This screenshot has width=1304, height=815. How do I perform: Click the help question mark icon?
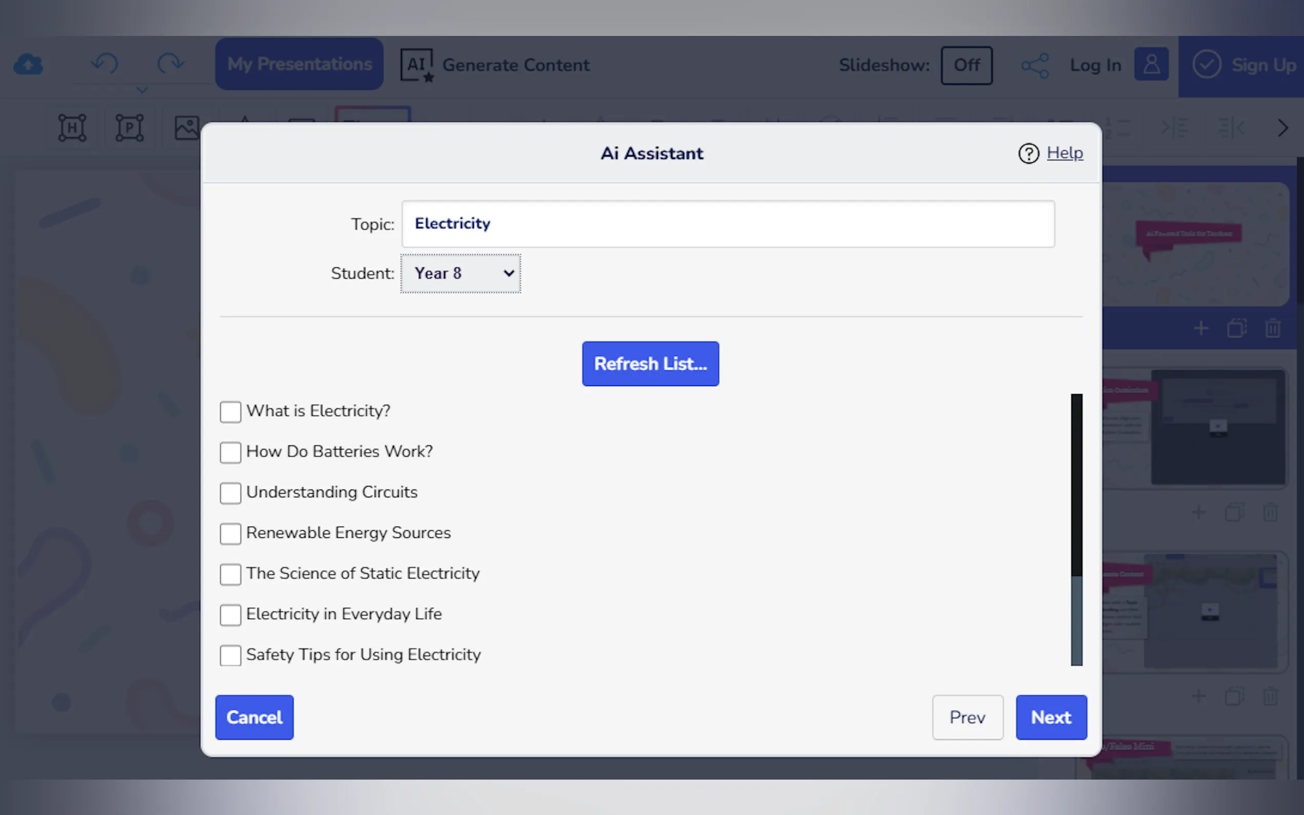click(x=1028, y=153)
